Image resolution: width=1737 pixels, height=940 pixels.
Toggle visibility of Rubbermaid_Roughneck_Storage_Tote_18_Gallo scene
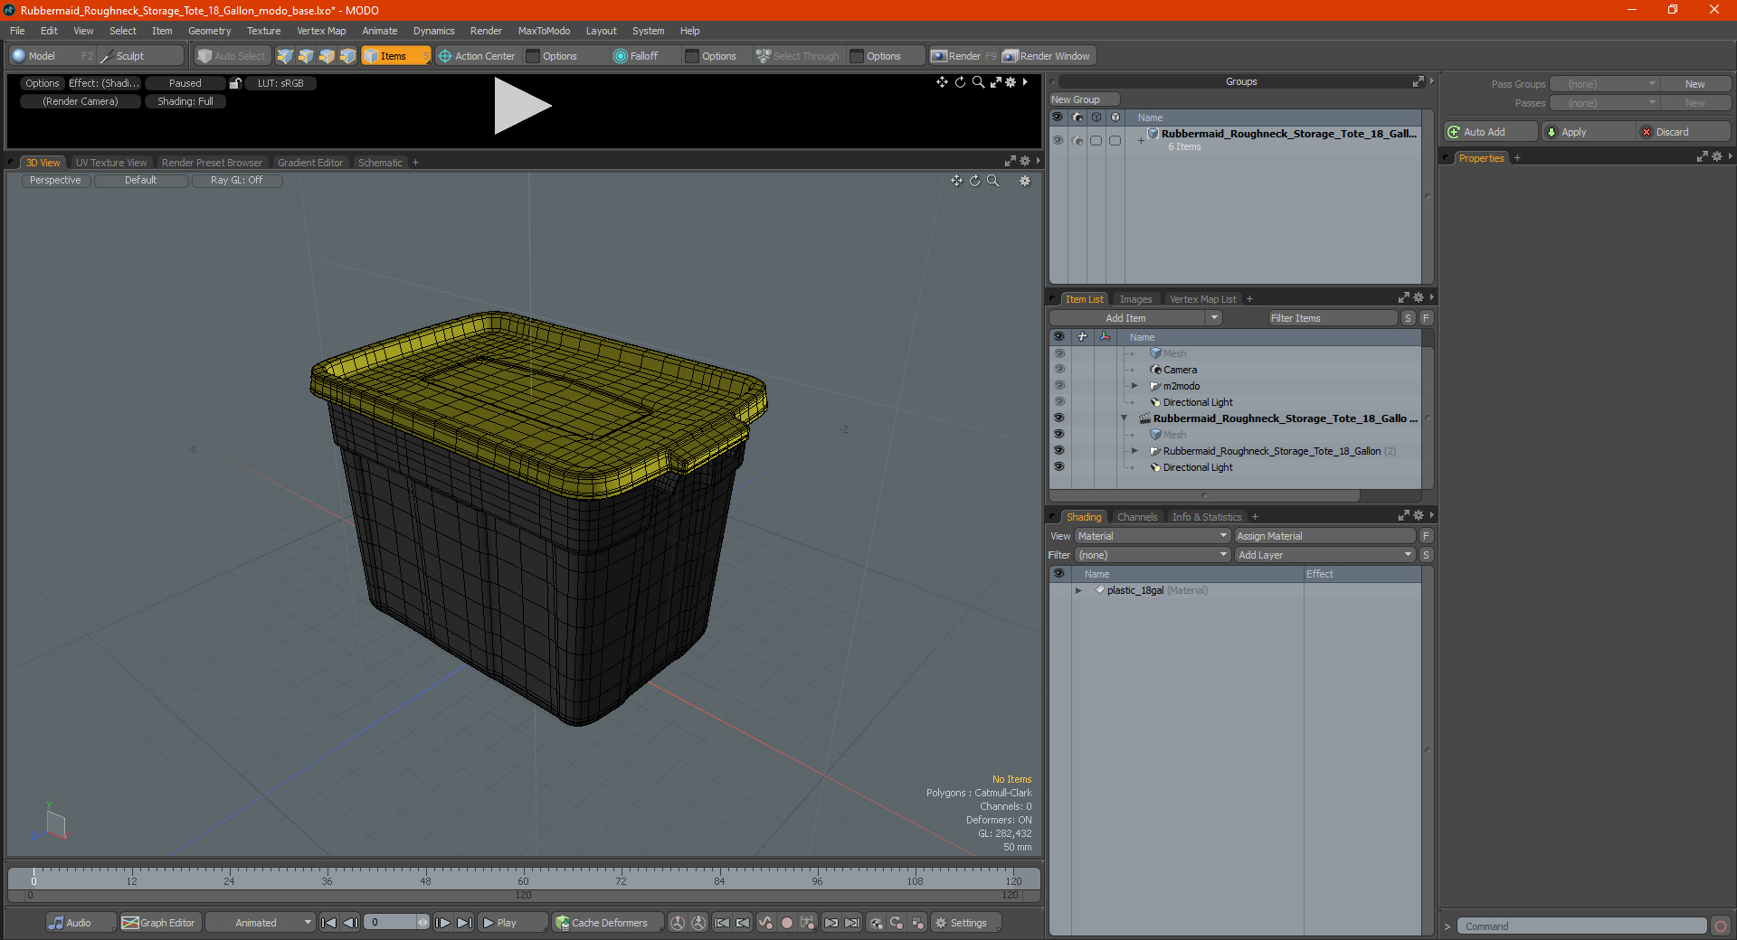tap(1058, 418)
